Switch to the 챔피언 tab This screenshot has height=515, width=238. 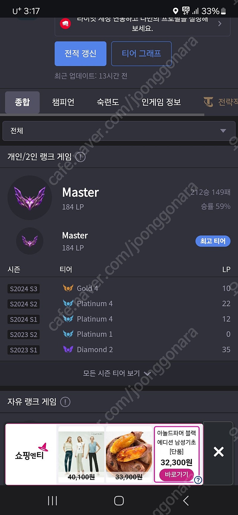(63, 102)
